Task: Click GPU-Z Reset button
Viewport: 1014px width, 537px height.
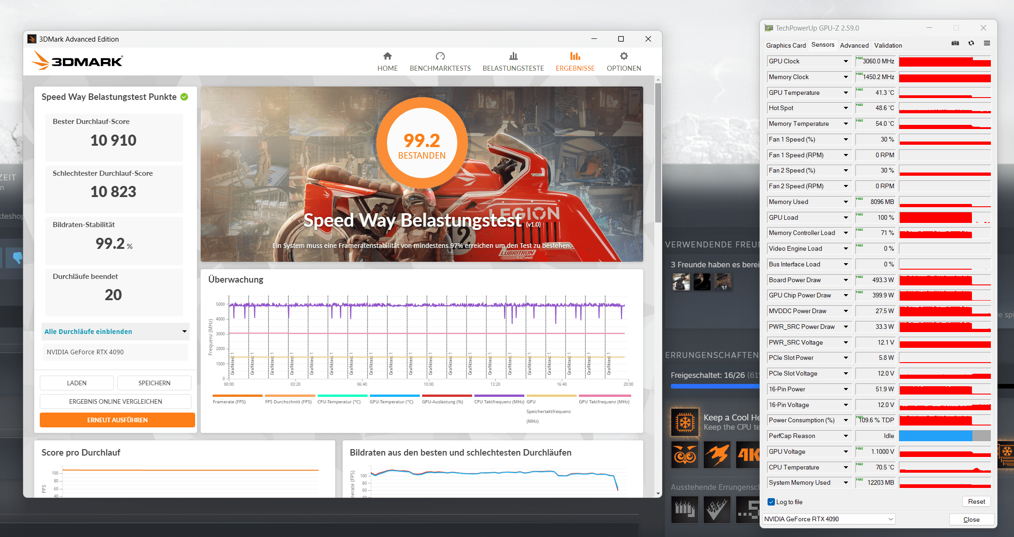Action: click(977, 501)
